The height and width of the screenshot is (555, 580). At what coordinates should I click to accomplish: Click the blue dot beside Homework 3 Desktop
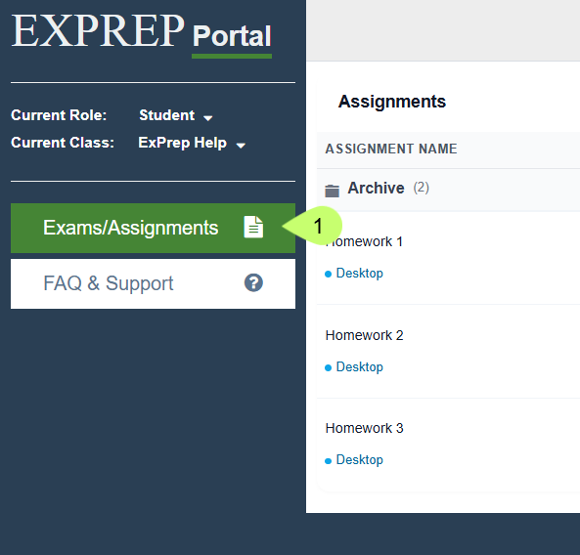click(x=328, y=461)
